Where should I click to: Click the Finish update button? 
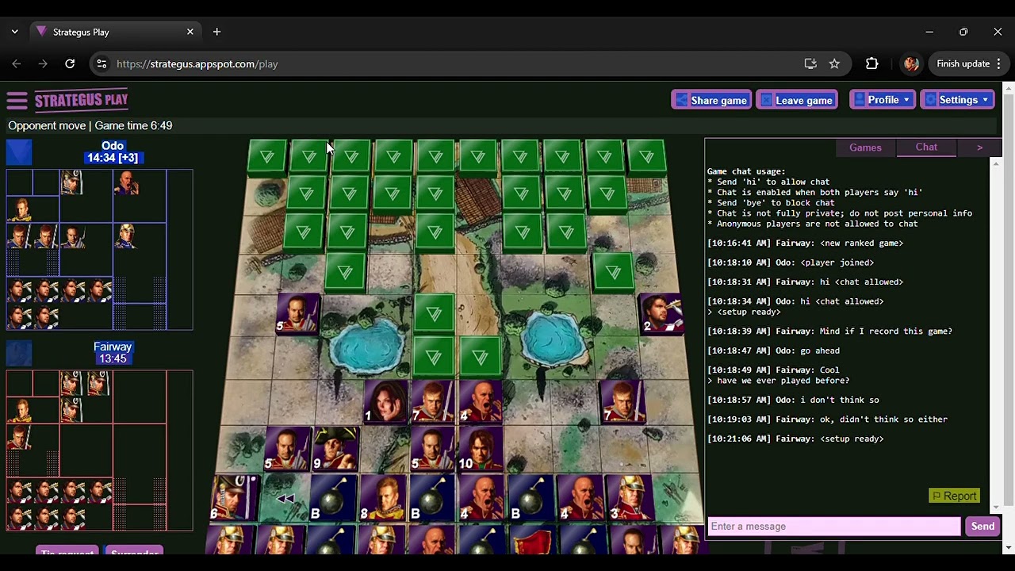(963, 63)
